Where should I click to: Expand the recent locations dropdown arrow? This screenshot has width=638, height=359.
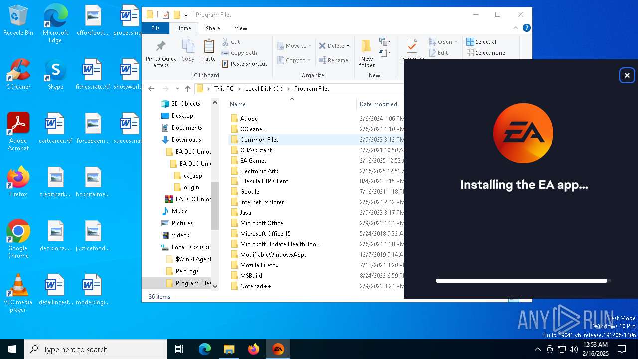[177, 89]
